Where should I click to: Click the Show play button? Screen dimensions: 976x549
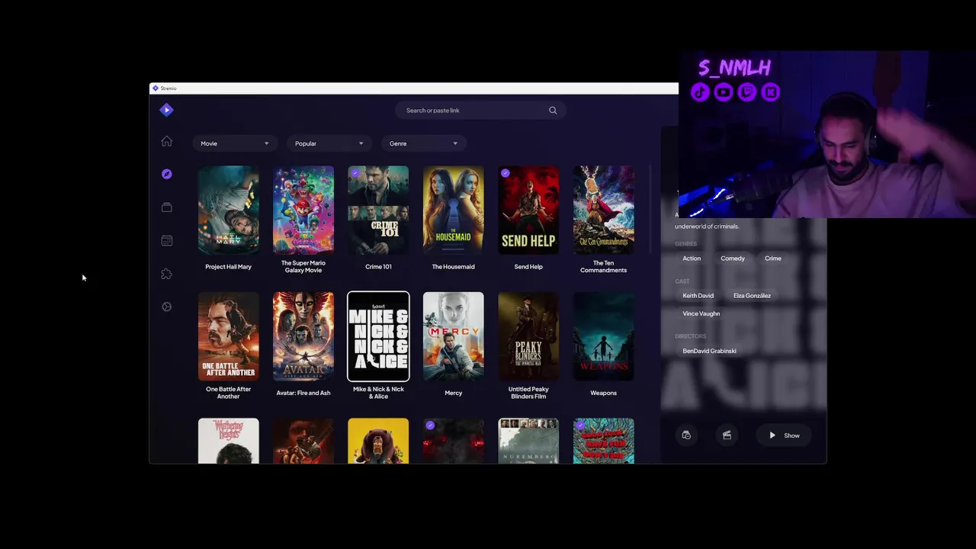pyautogui.click(x=784, y=435)
